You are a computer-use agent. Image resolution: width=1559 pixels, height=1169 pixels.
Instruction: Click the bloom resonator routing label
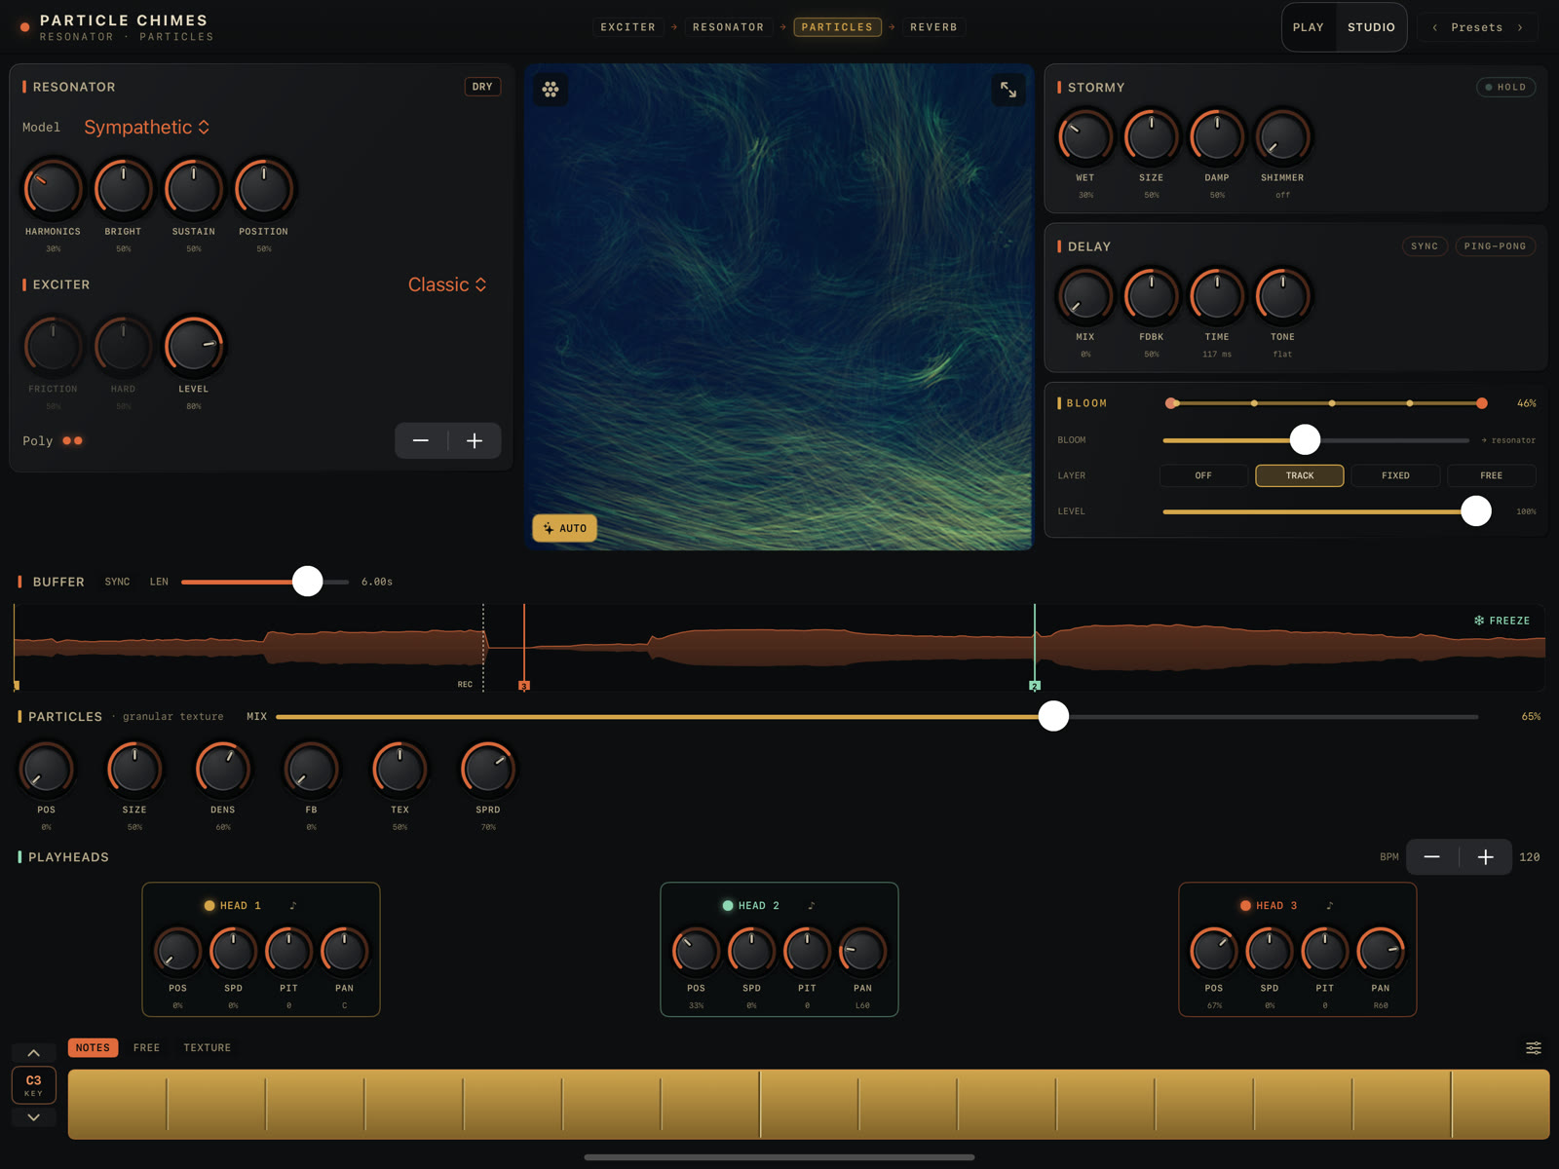(x=1508, y=440)
